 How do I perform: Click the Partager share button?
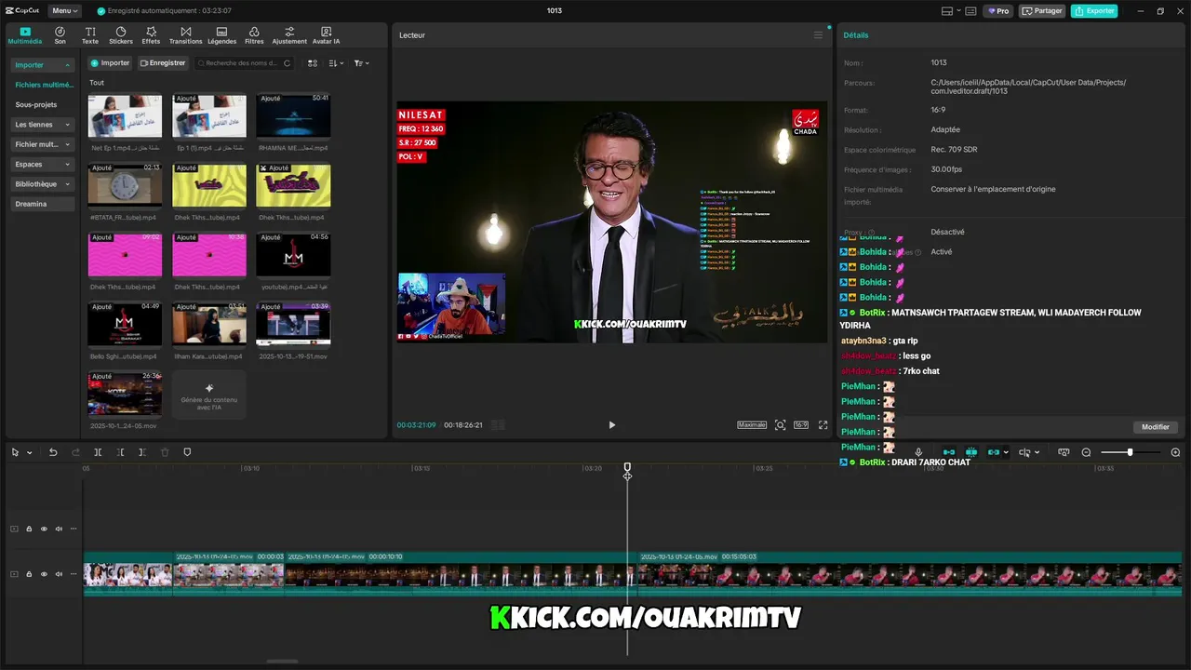[1042, 11]
